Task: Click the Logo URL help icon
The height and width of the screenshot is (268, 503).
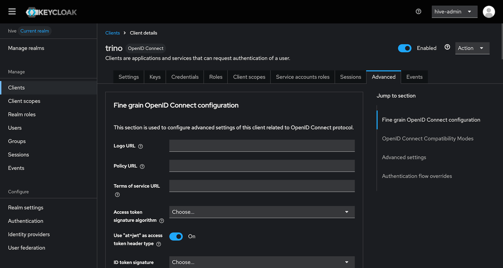Action: click(x=141, y=146)
